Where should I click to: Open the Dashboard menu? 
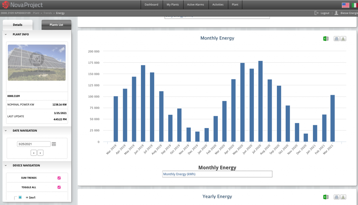click(151, 5)
